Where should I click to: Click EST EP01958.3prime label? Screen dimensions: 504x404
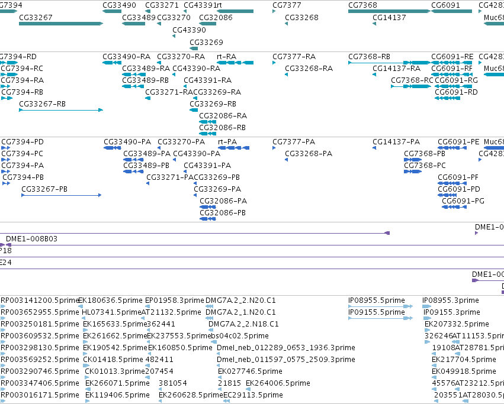point(175,300)
